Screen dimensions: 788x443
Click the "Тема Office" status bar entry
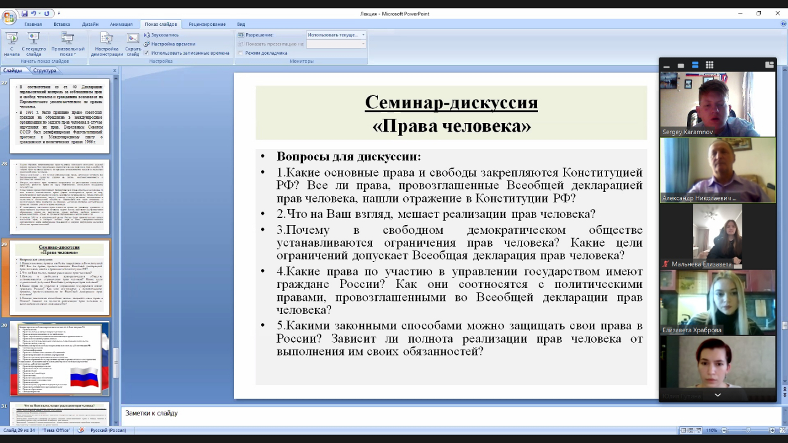point(56,430)
